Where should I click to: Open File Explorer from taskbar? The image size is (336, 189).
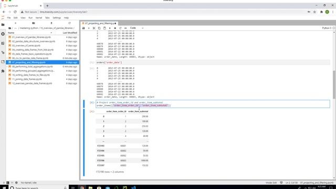point(90,187)
